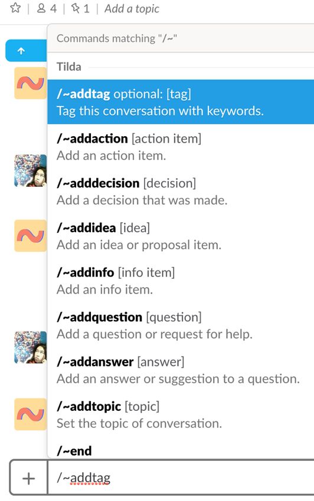
Task: Select the /~addtag command
Action: 181,102
